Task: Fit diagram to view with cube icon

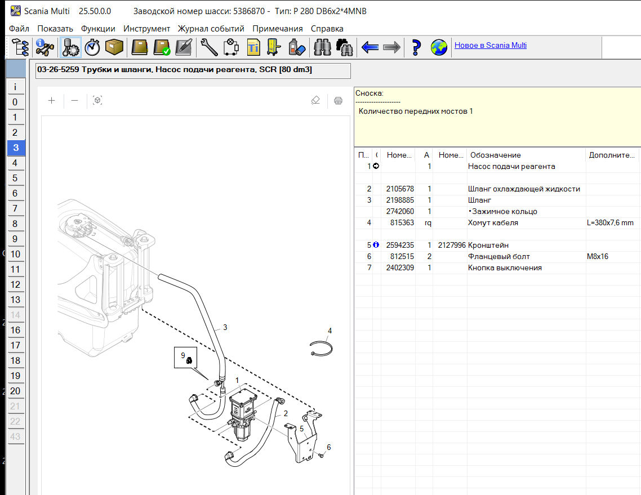Action: (x=97, y=101)
